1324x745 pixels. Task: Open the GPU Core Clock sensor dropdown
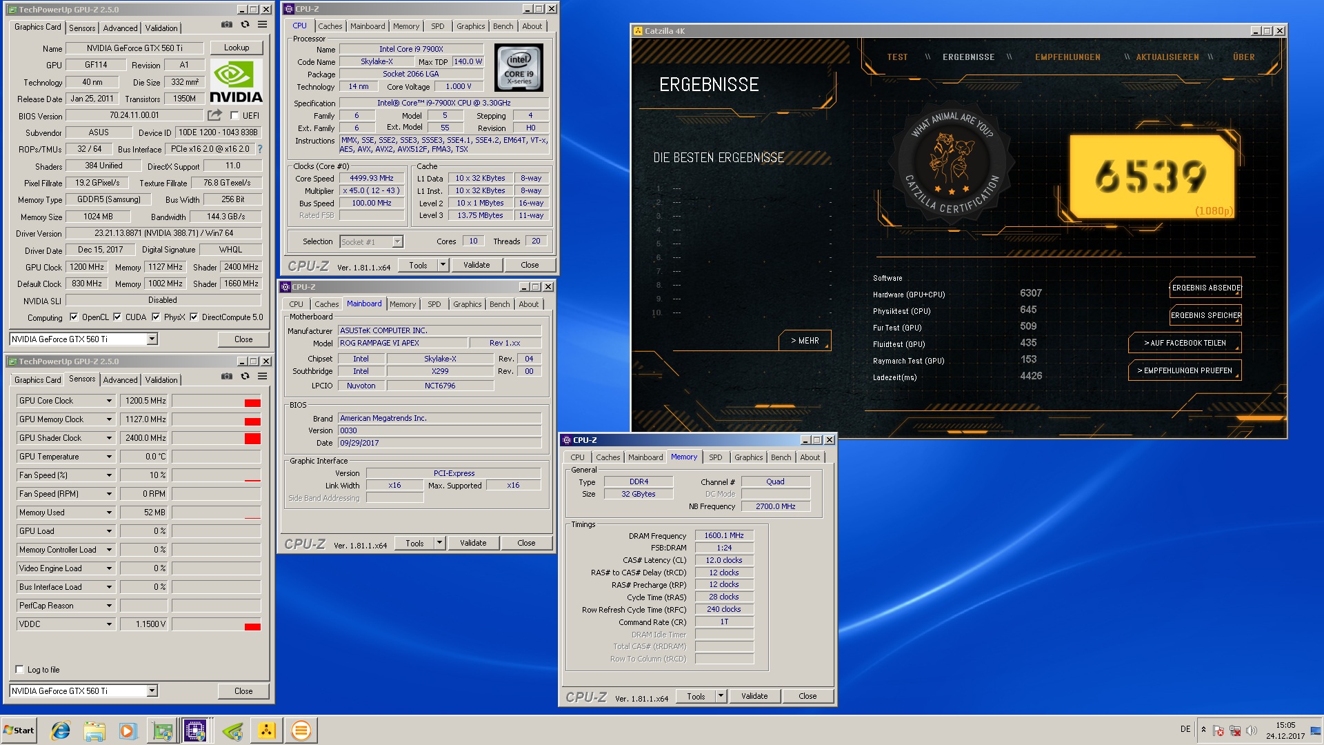tap(109, 401)
